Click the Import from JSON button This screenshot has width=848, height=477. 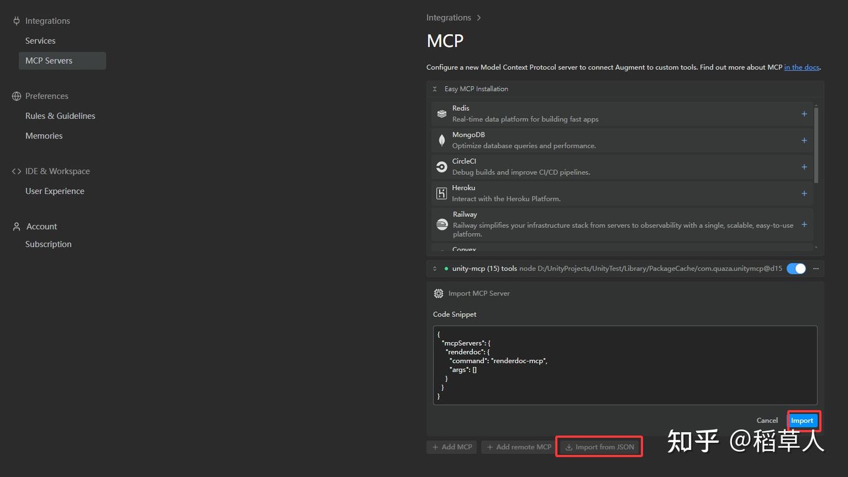point(599,447)
